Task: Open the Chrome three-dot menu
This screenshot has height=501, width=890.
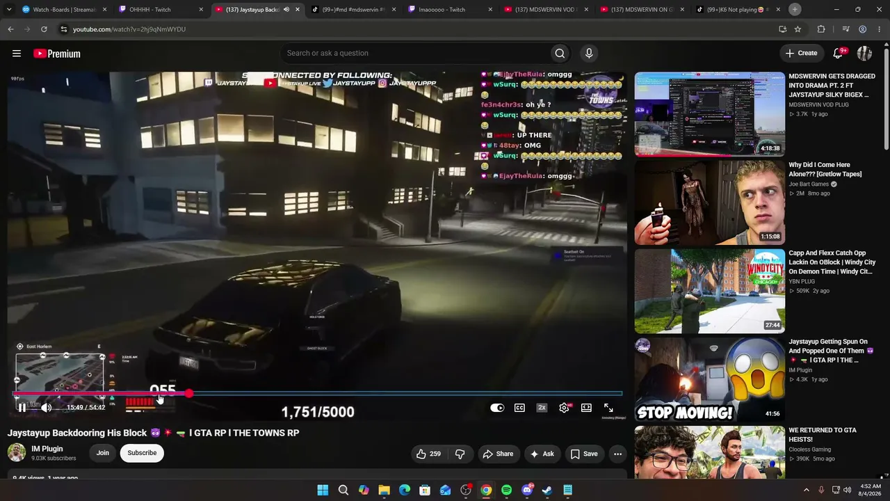Action: [x=879, y=29]
